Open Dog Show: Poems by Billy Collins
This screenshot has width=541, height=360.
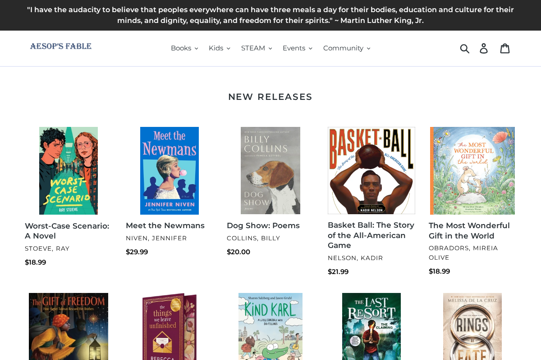point(263,225)
